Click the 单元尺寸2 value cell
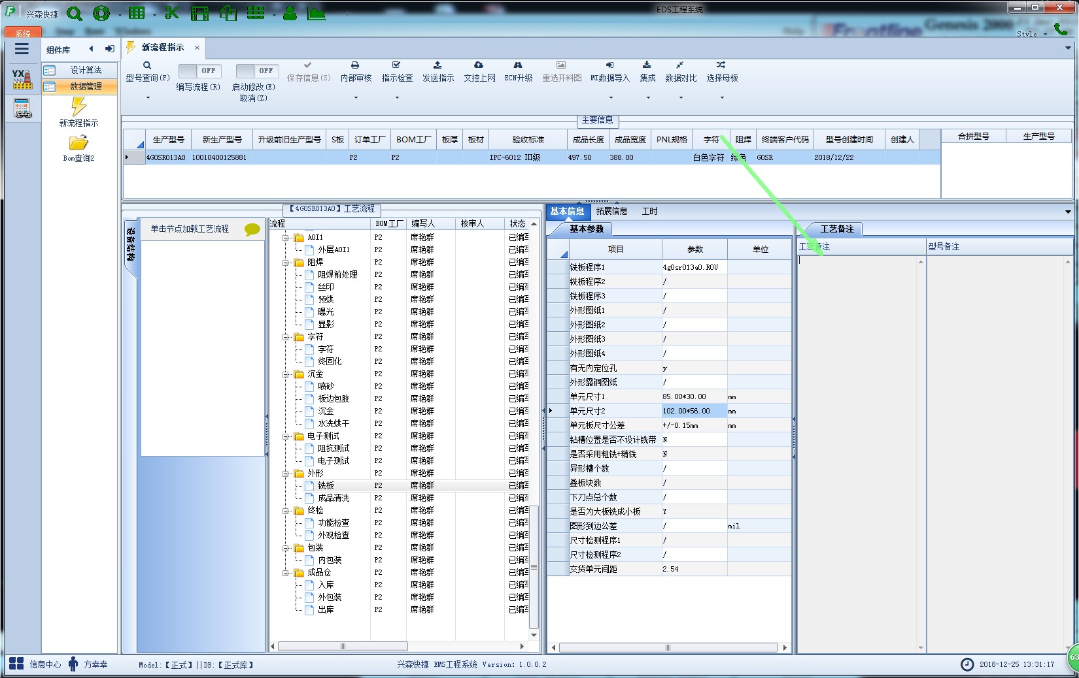The height and width of the screenshot is (678, 1079). (694, 411)
